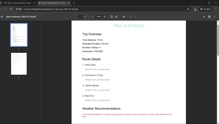
Task: Toggle the PDF sidebar menu icon
Action: [x=2, y=17]
